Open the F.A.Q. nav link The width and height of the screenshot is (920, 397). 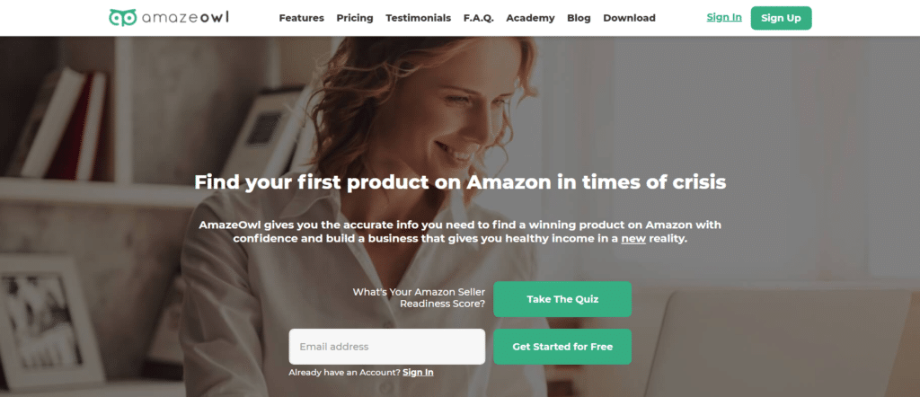click(479, 18)
